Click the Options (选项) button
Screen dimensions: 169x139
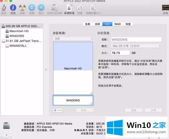(x=85, y=110)
